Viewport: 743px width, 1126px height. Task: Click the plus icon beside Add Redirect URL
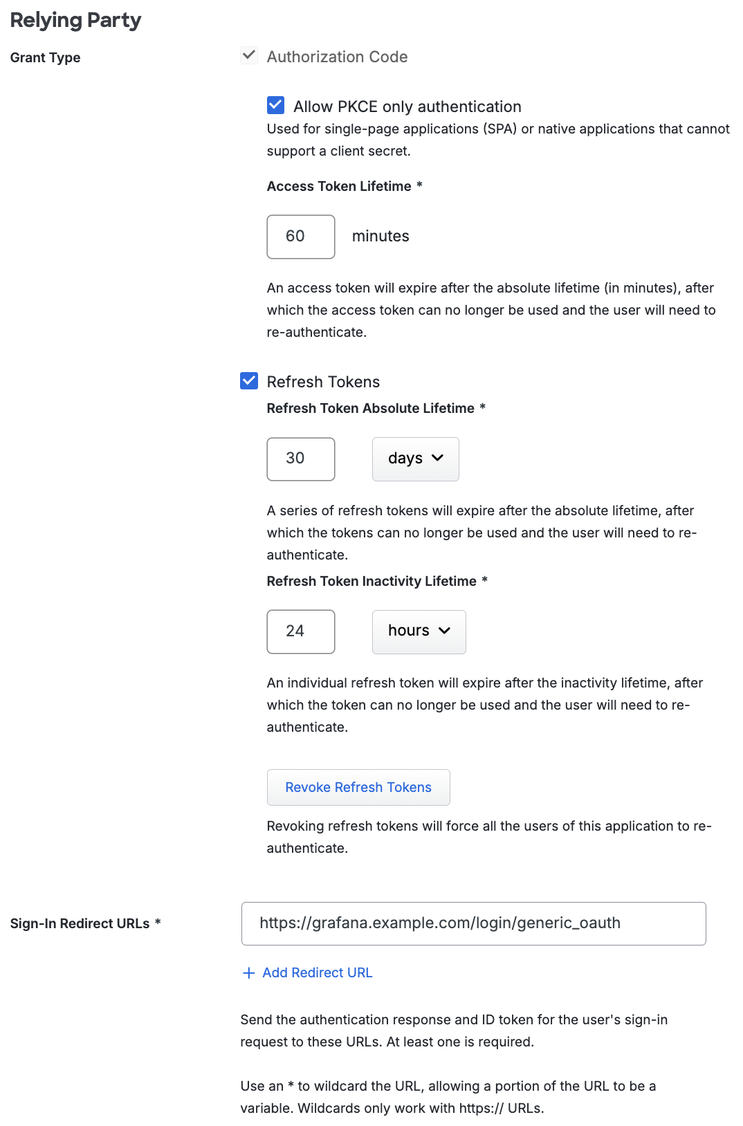click(x=249, y=973)
